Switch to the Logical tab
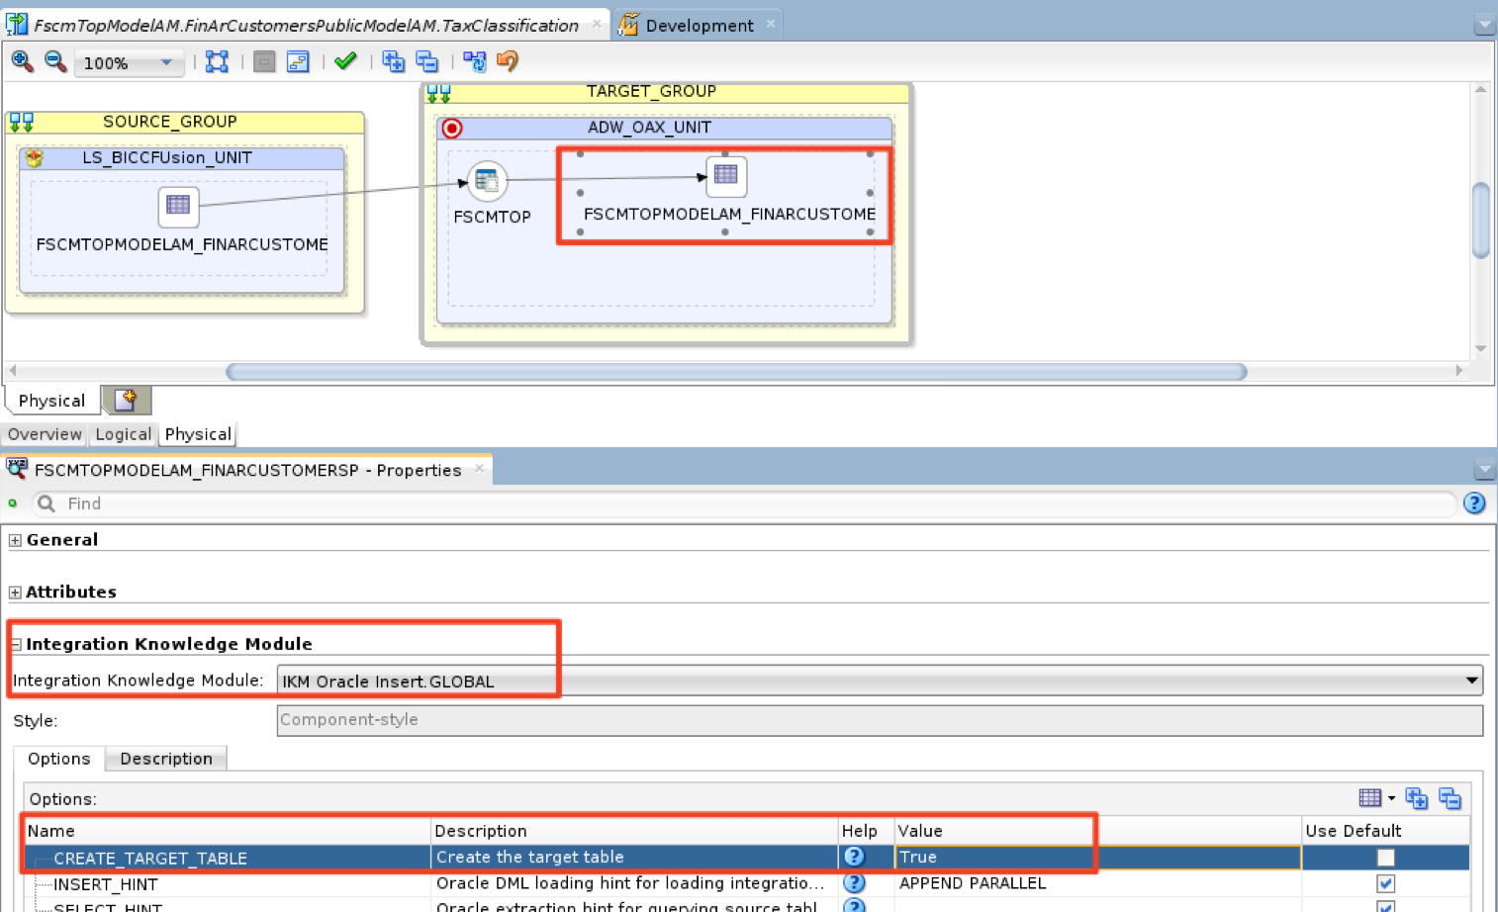Viewport: 1498px width, 912px height. [x=123, y=434]
